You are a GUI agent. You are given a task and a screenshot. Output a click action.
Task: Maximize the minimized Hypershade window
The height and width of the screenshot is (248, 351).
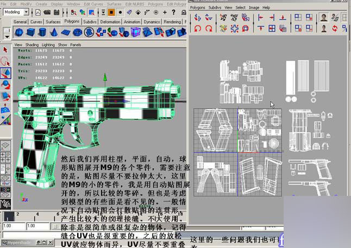(x=45, y=242)
